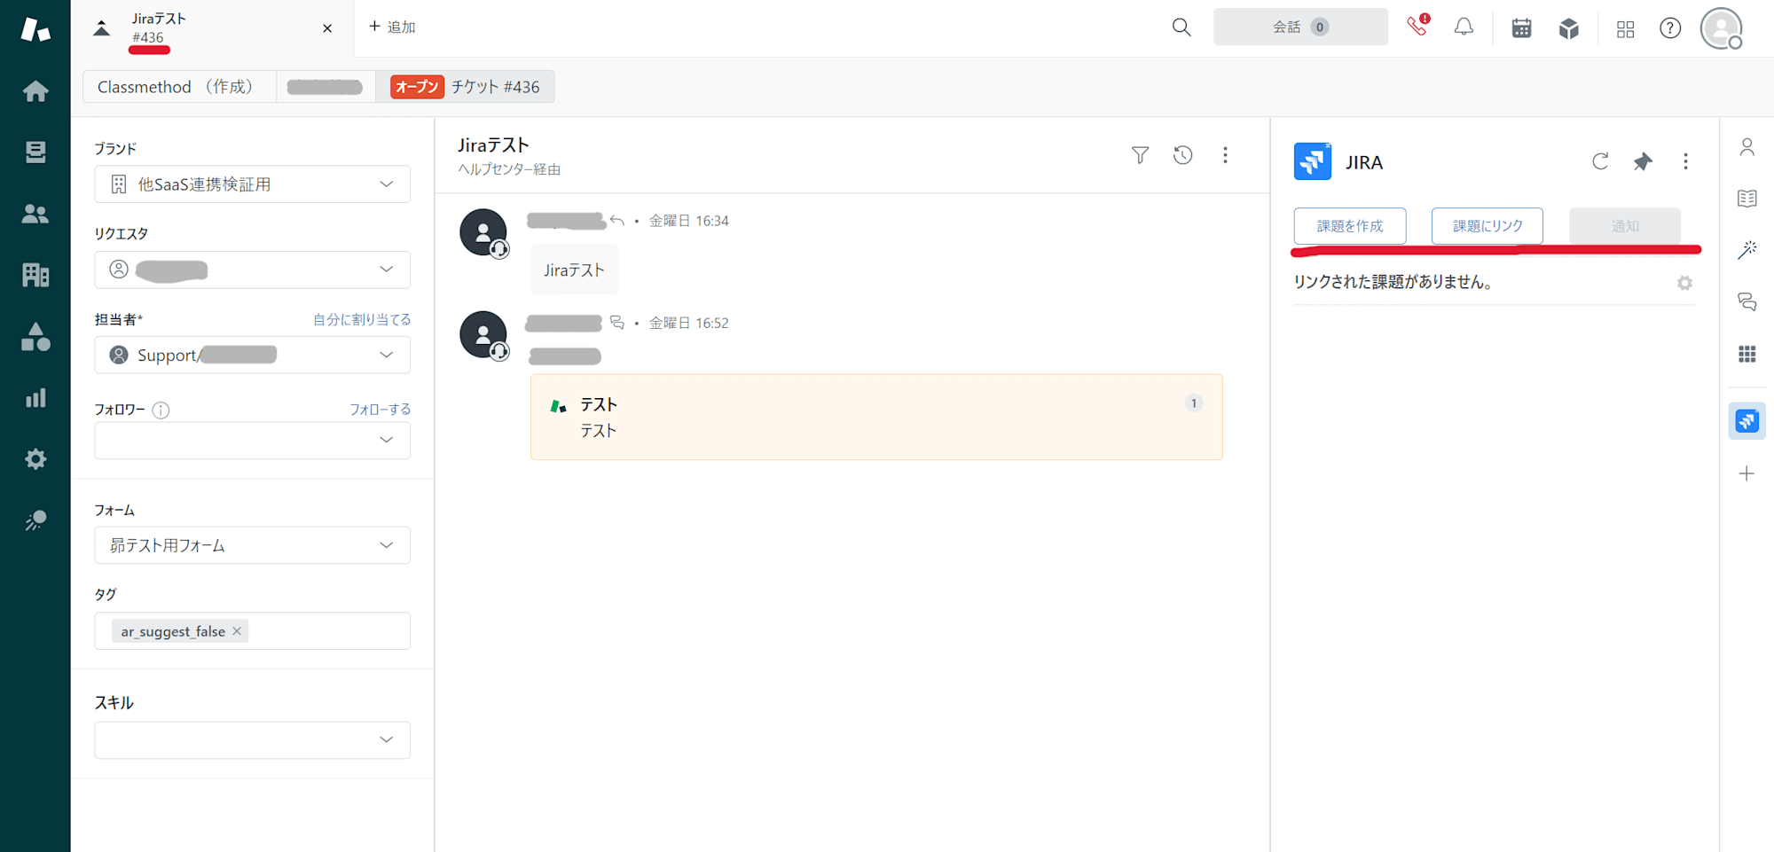Click the search magnifier icon
Image resolution: width=1774 pixels, height=852 pixels.
click(x=1181, y=27)
